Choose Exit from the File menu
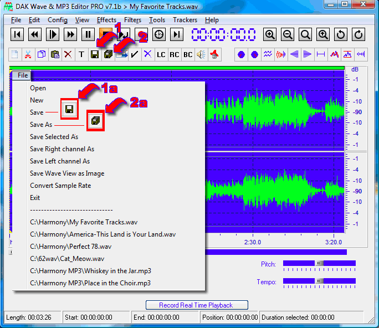This screenshot has height=328, width=379. click(35, 198)
